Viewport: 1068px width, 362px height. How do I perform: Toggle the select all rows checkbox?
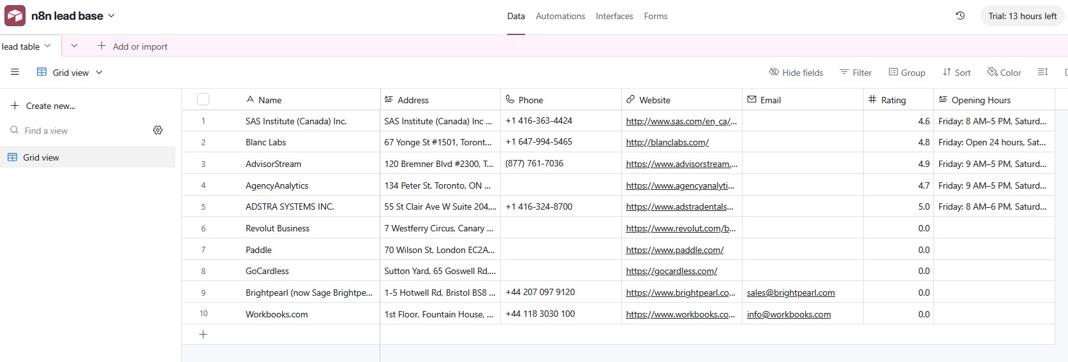[x=203, y=99]
